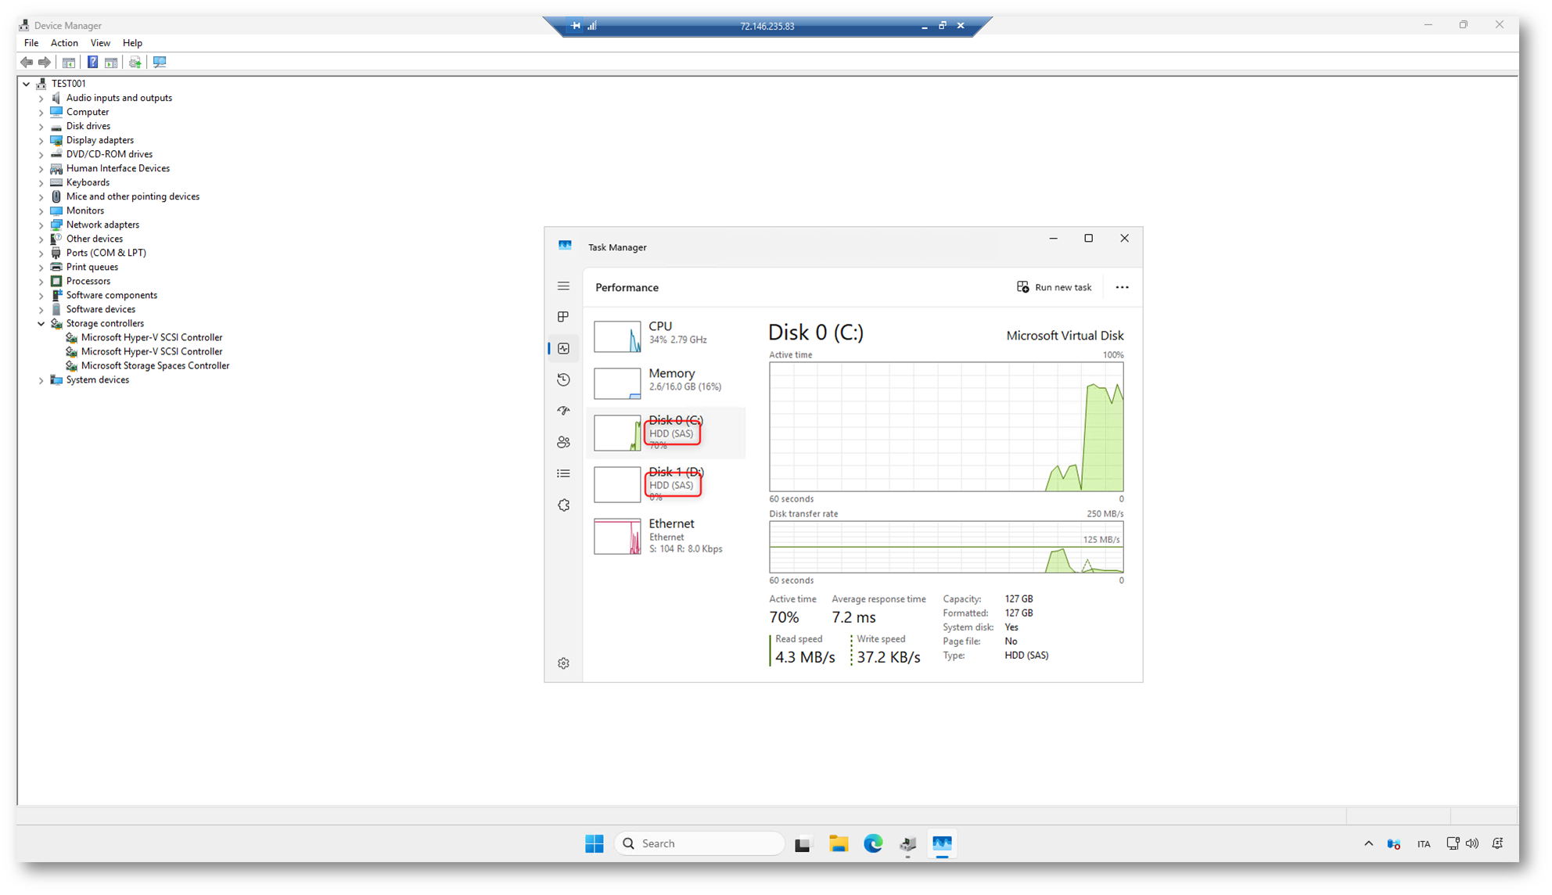
Task: Select Monitors tree item
Action: point(84,210)
